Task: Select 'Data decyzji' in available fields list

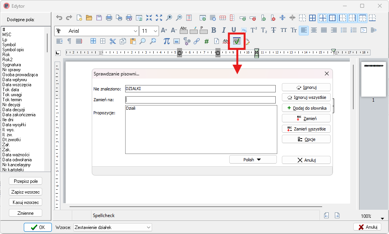Action: (13, 110)
